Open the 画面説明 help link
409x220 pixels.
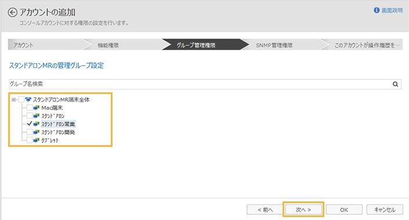click(x=392, y=10)
